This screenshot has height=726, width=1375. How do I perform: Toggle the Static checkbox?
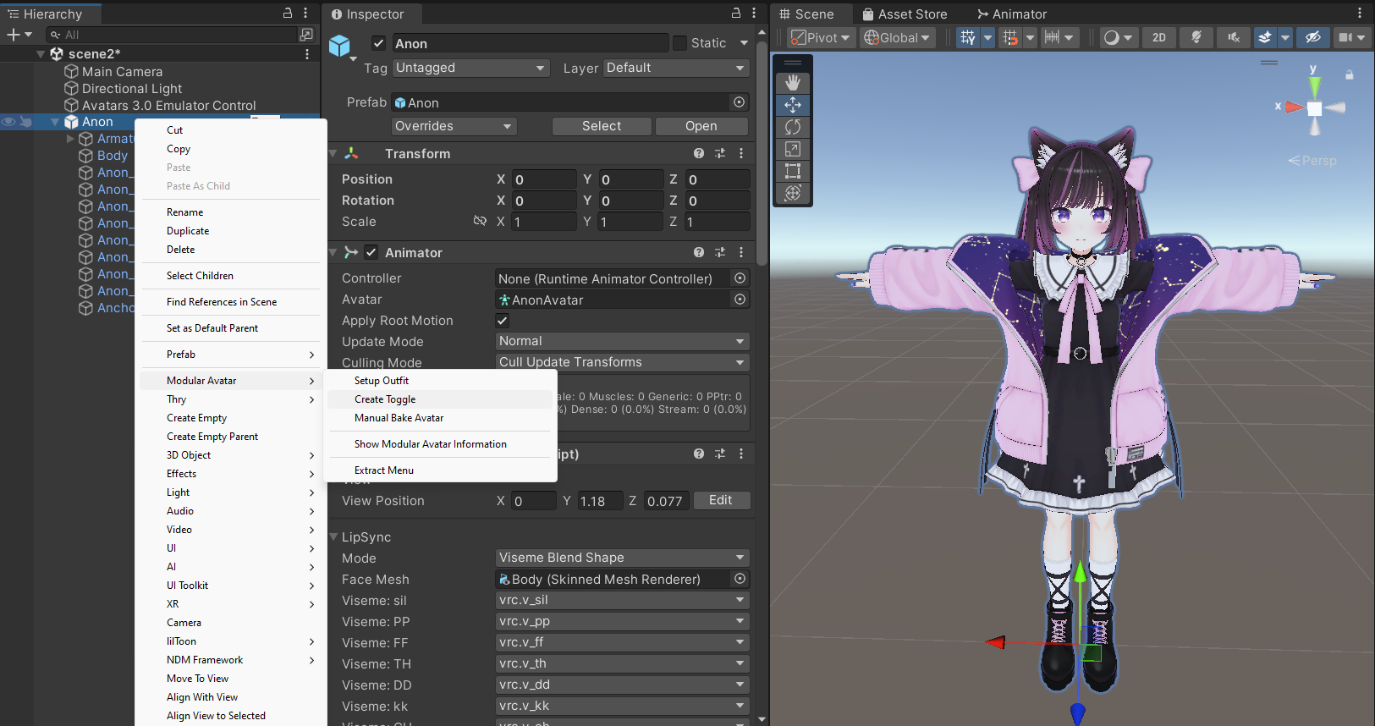click(679, 42)
